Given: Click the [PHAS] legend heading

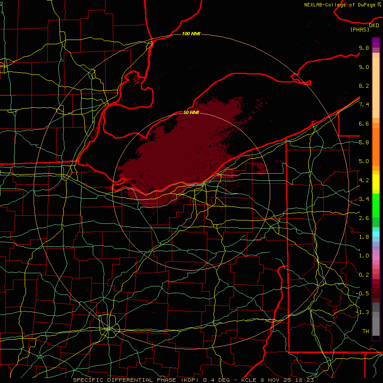Looking at the screenshot, I should click(x=360, y=30).
